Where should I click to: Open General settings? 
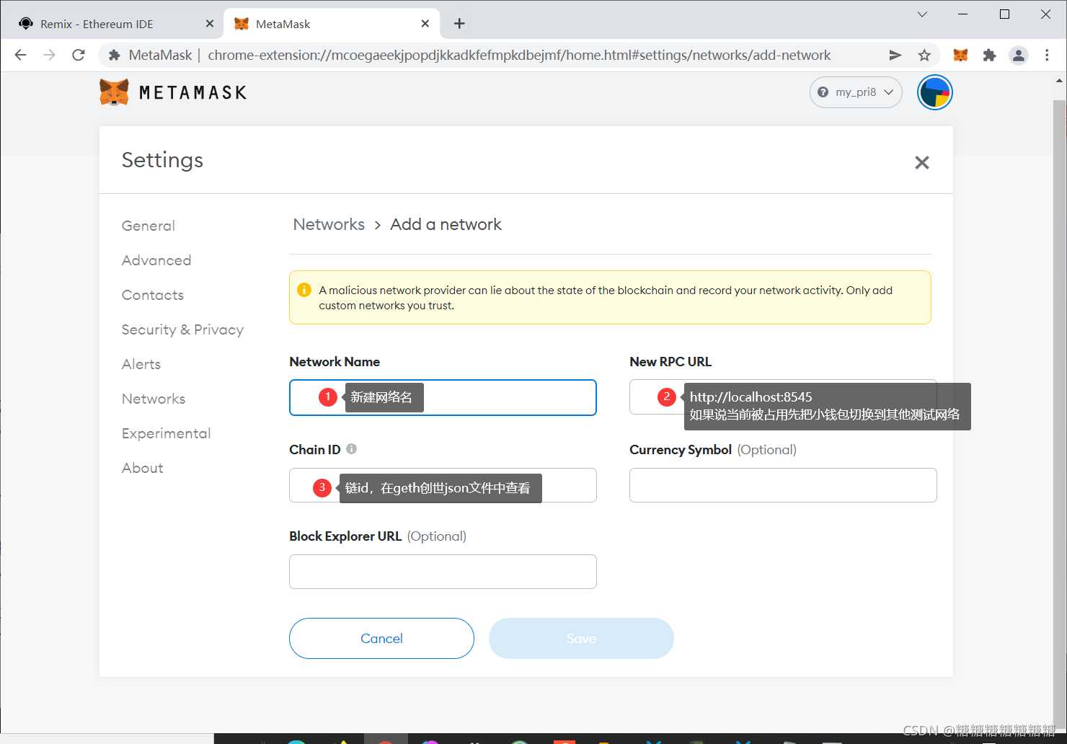point(149,226)
